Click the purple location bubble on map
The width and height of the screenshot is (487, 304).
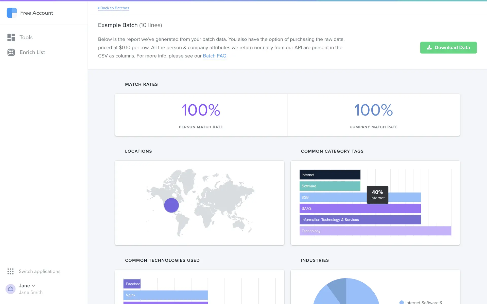click(171, 205)
